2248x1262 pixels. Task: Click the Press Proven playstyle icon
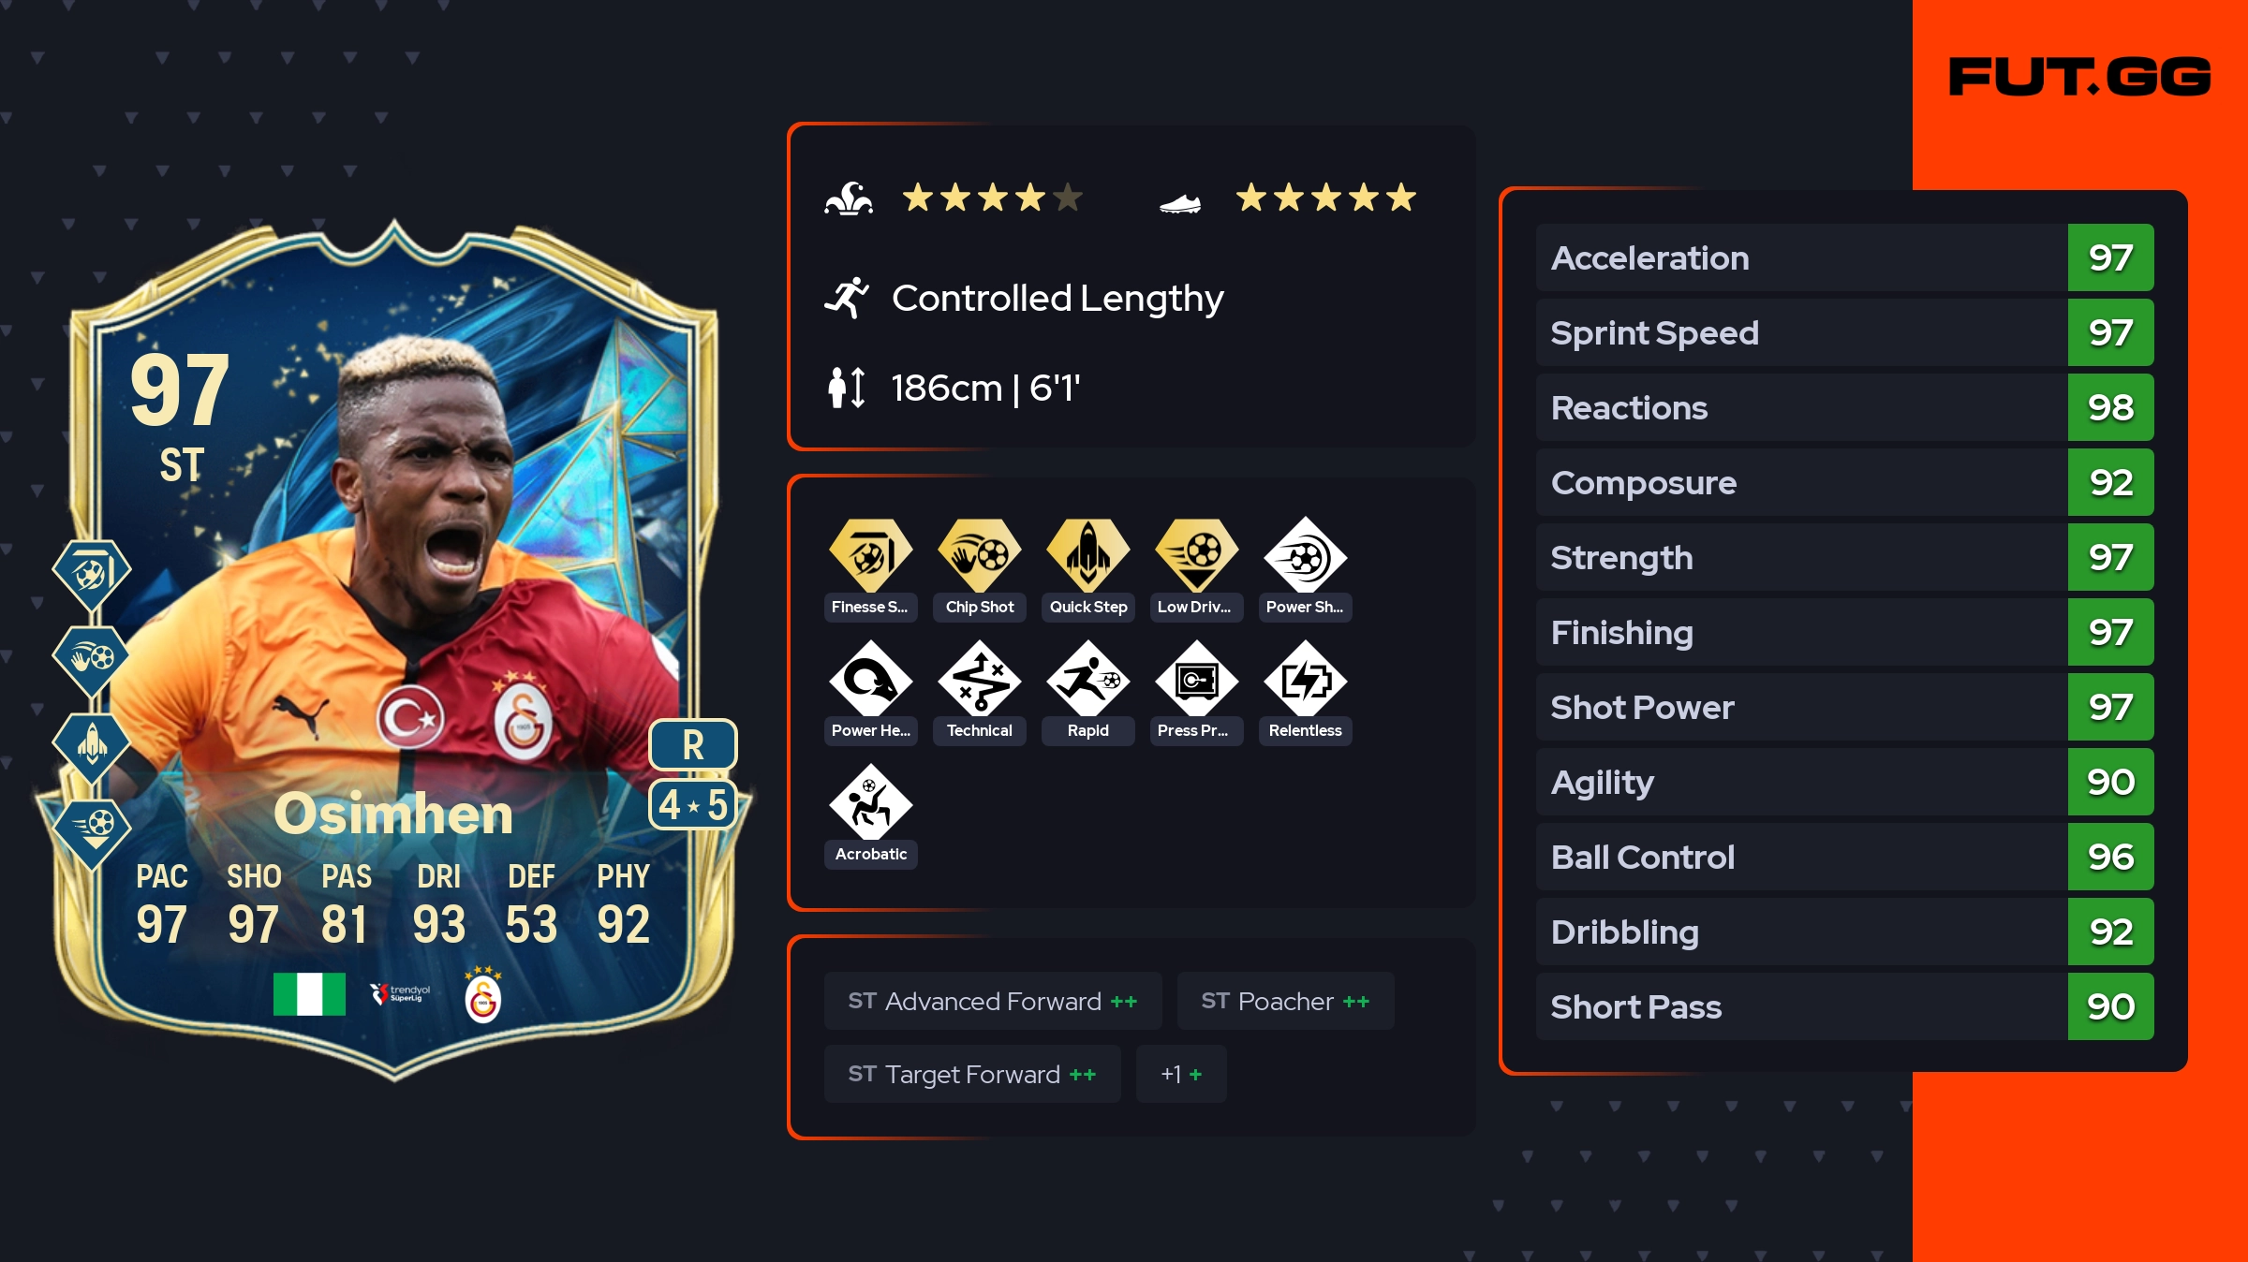1197,681
